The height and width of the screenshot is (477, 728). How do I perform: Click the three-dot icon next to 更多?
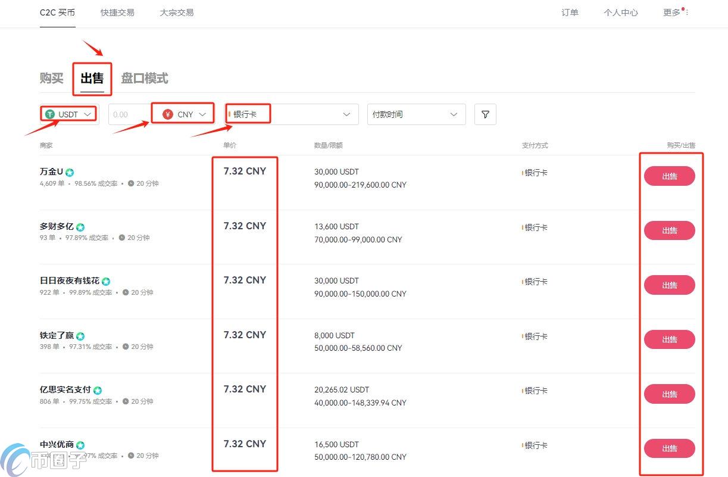pos(688,12)
